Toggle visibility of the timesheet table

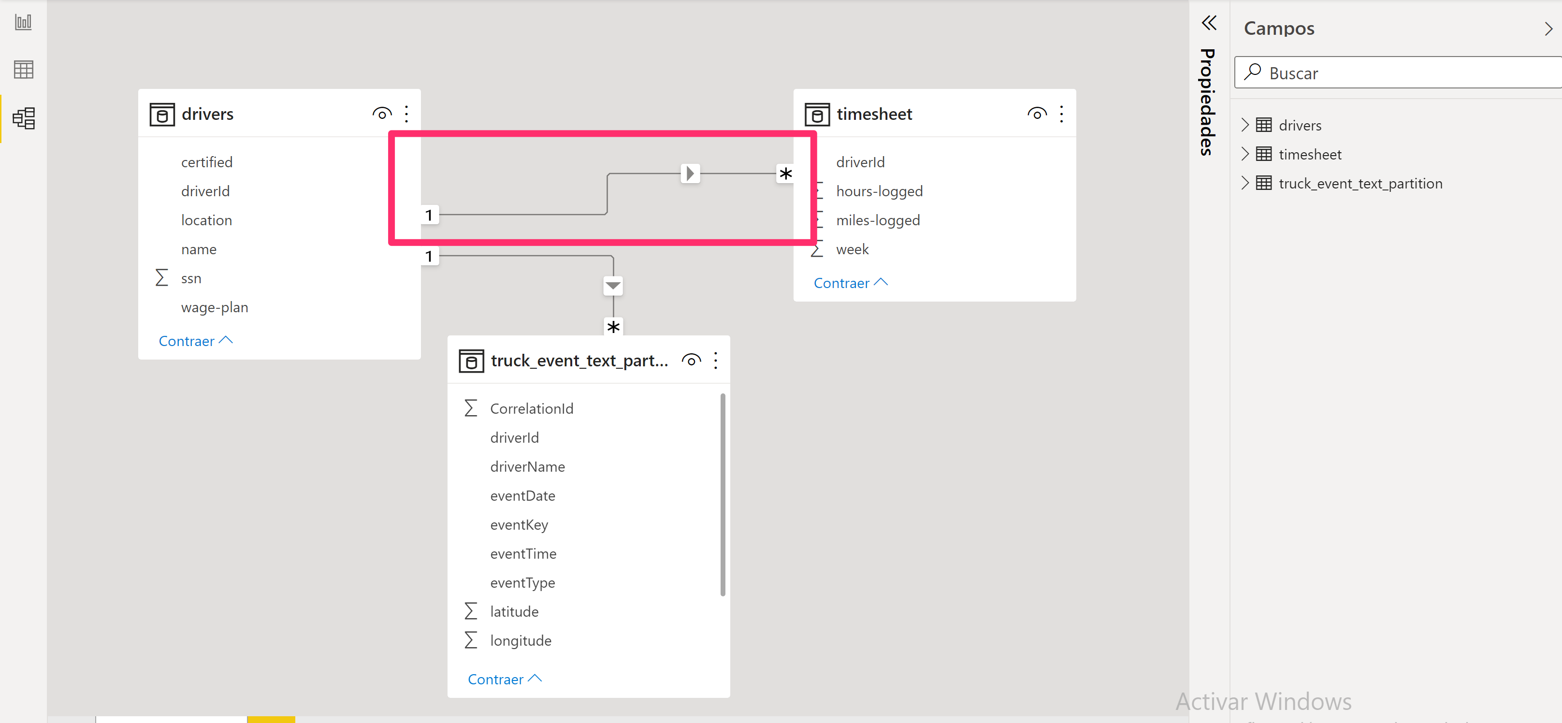[x=1037, y=114]
